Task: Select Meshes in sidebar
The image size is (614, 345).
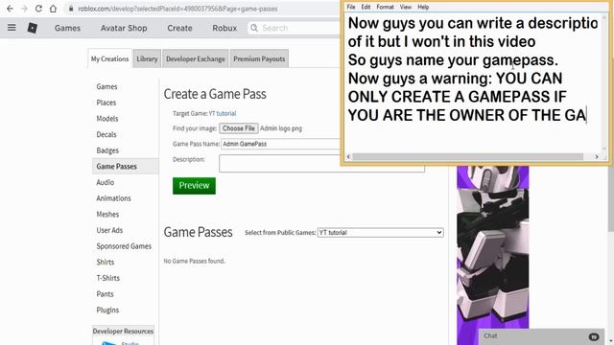Action: pyautogui.click(x=107, y=215)
